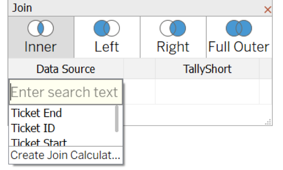Click the TallyShort column header
The height and width of the screenshot is (170, 283).
[x=207, y=69]
